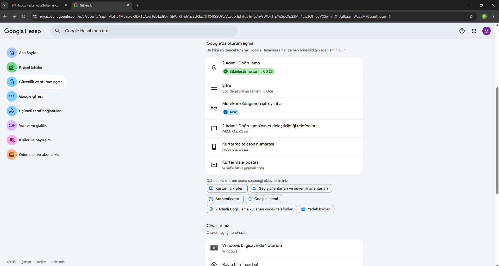
Task: Open Kişisel bilgiler menu item
Action: click(31, 67)
